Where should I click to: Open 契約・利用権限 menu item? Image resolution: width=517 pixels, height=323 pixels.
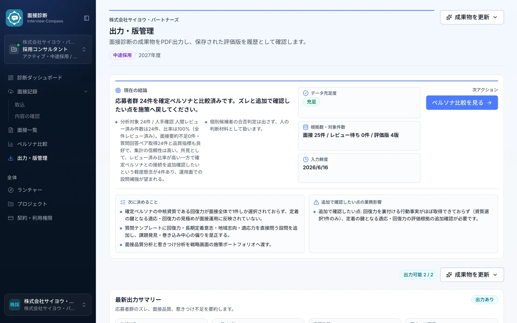coord(48,218)
